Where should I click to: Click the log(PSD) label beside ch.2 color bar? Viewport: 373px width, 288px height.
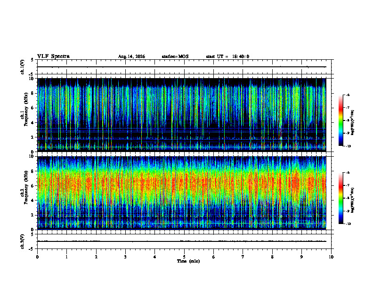(352, 200)
